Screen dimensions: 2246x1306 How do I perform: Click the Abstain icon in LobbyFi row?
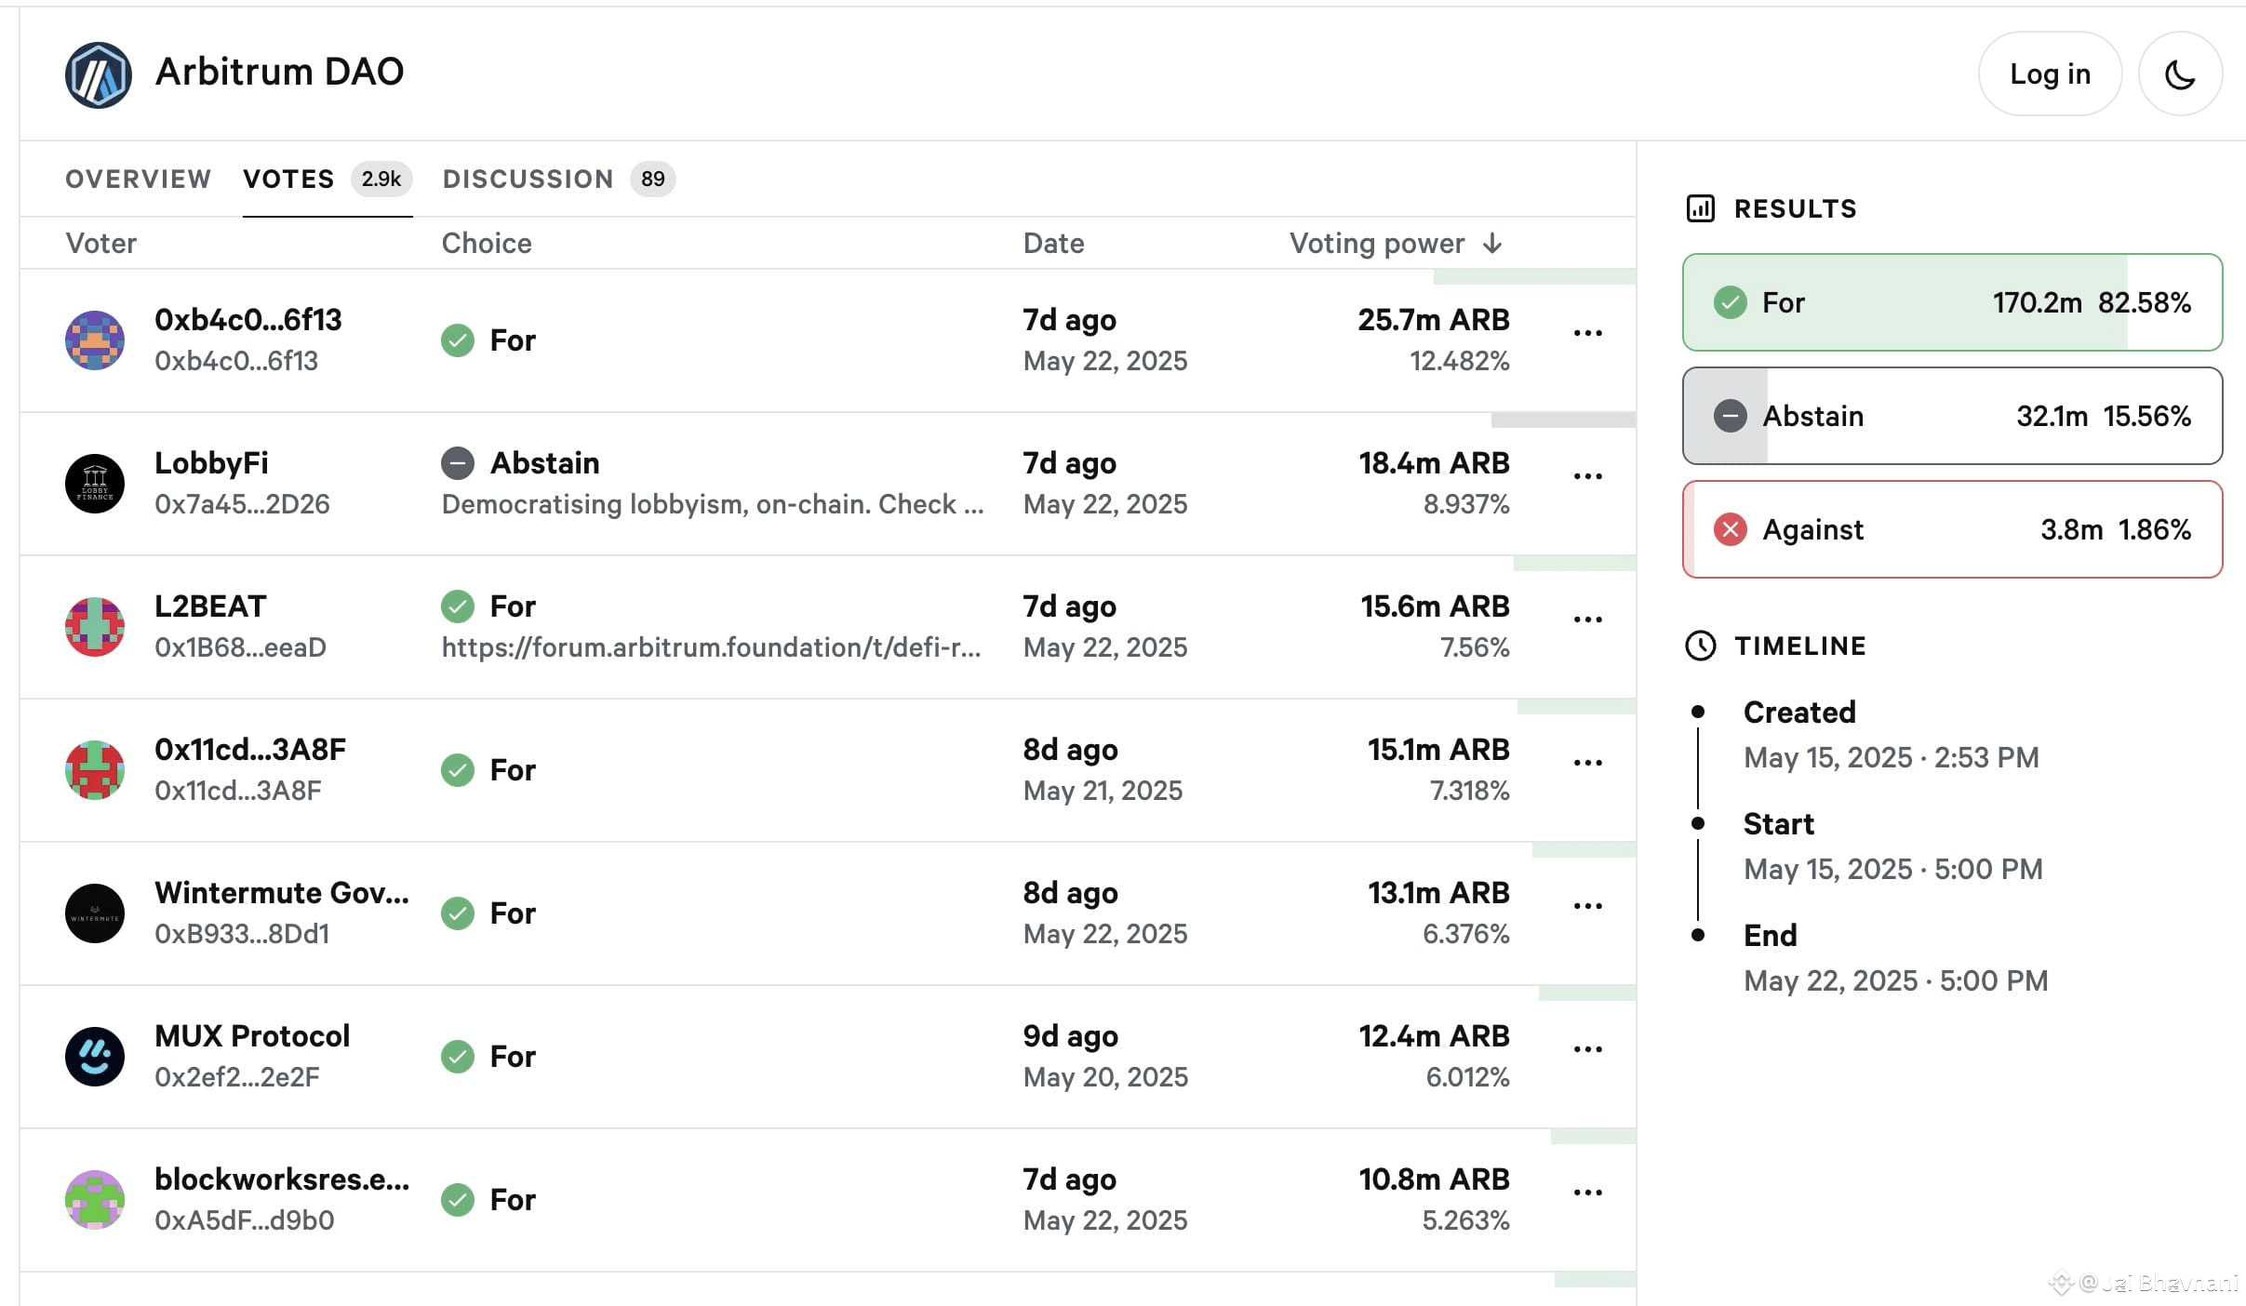[458, 463]
